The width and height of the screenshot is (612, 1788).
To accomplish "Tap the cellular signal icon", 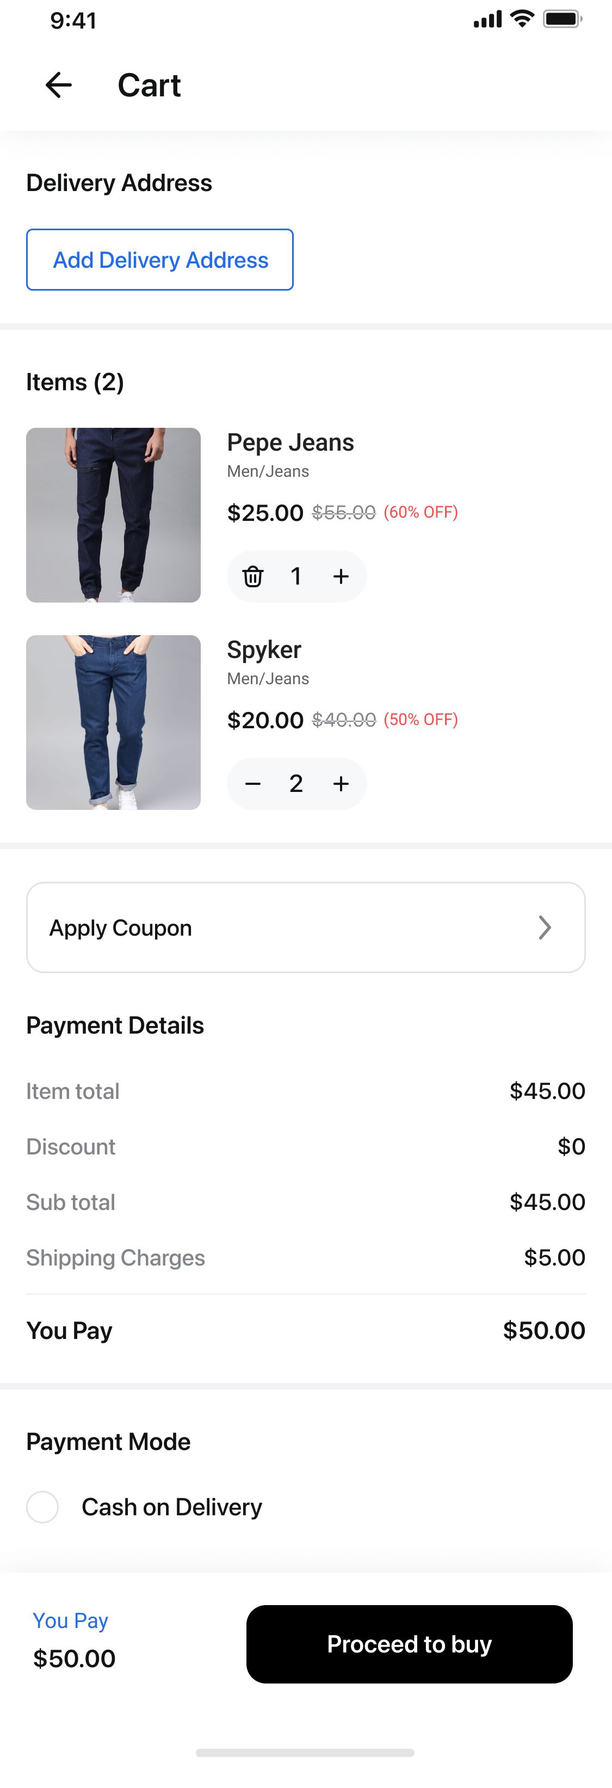I will tap(487, 20).
